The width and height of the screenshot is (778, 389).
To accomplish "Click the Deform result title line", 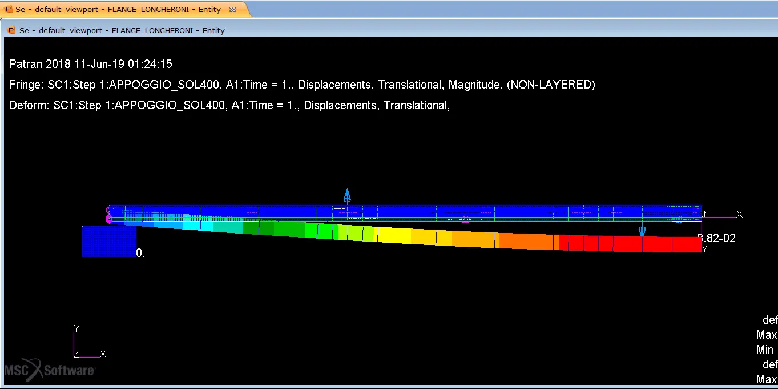I will pos(230,105).
